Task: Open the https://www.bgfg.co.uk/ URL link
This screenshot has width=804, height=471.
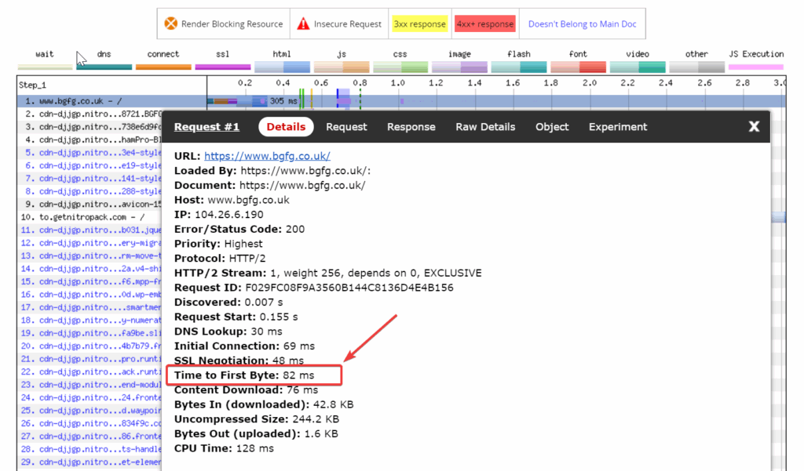Action: coord(267,156)
